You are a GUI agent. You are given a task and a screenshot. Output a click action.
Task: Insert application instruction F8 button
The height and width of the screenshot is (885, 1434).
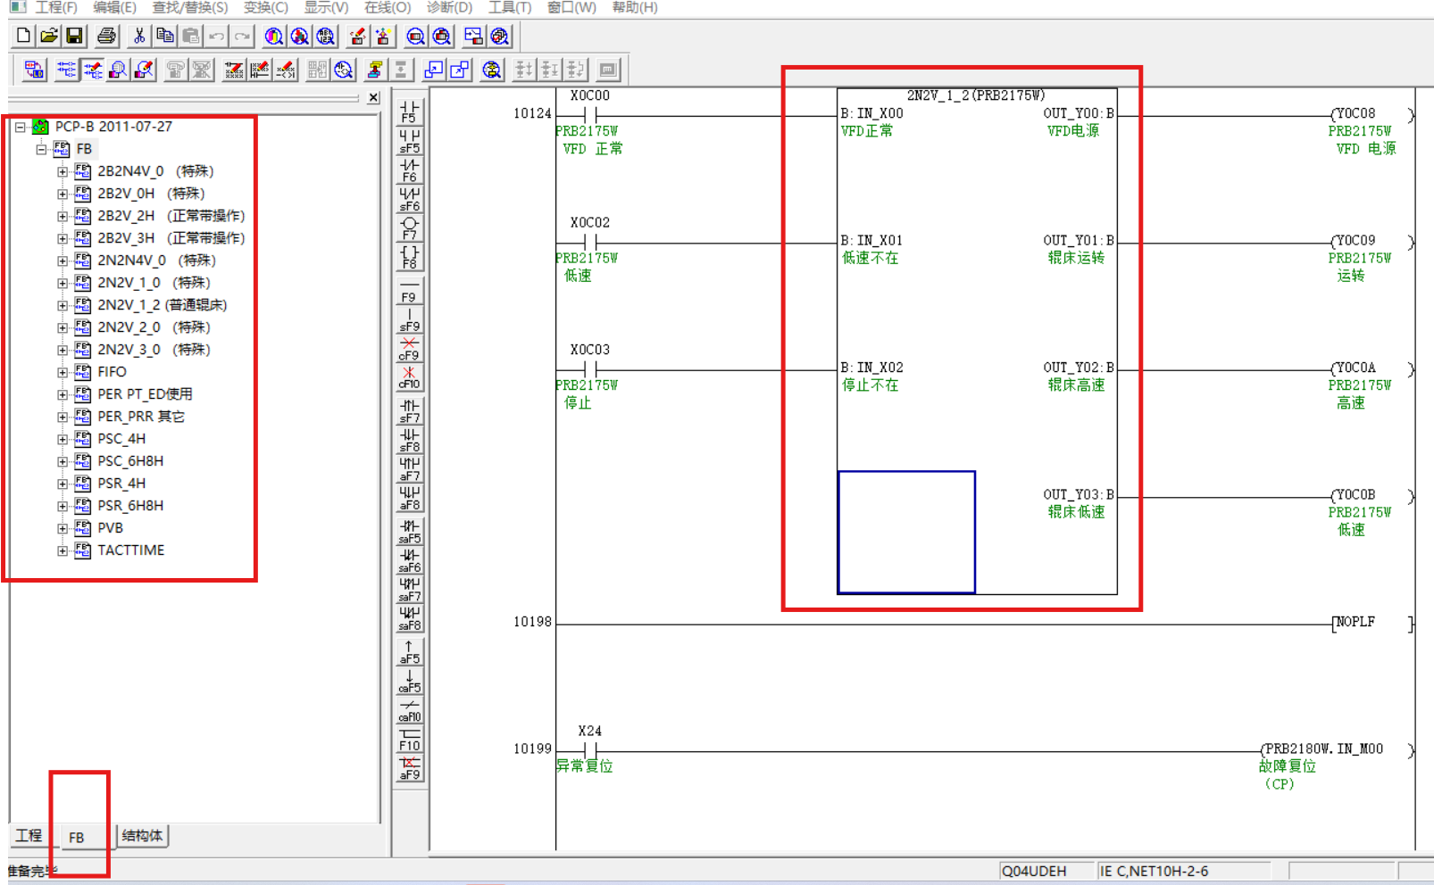[x=409, y=258]
